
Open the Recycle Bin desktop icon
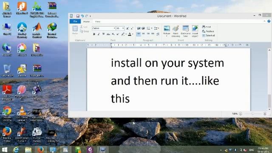[x=7, y=71]
